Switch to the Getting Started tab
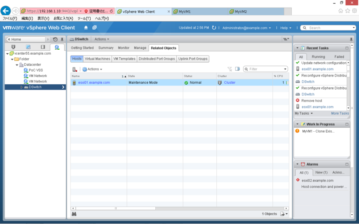The height and width of the screenshot is (224, 359). [82, 48]
